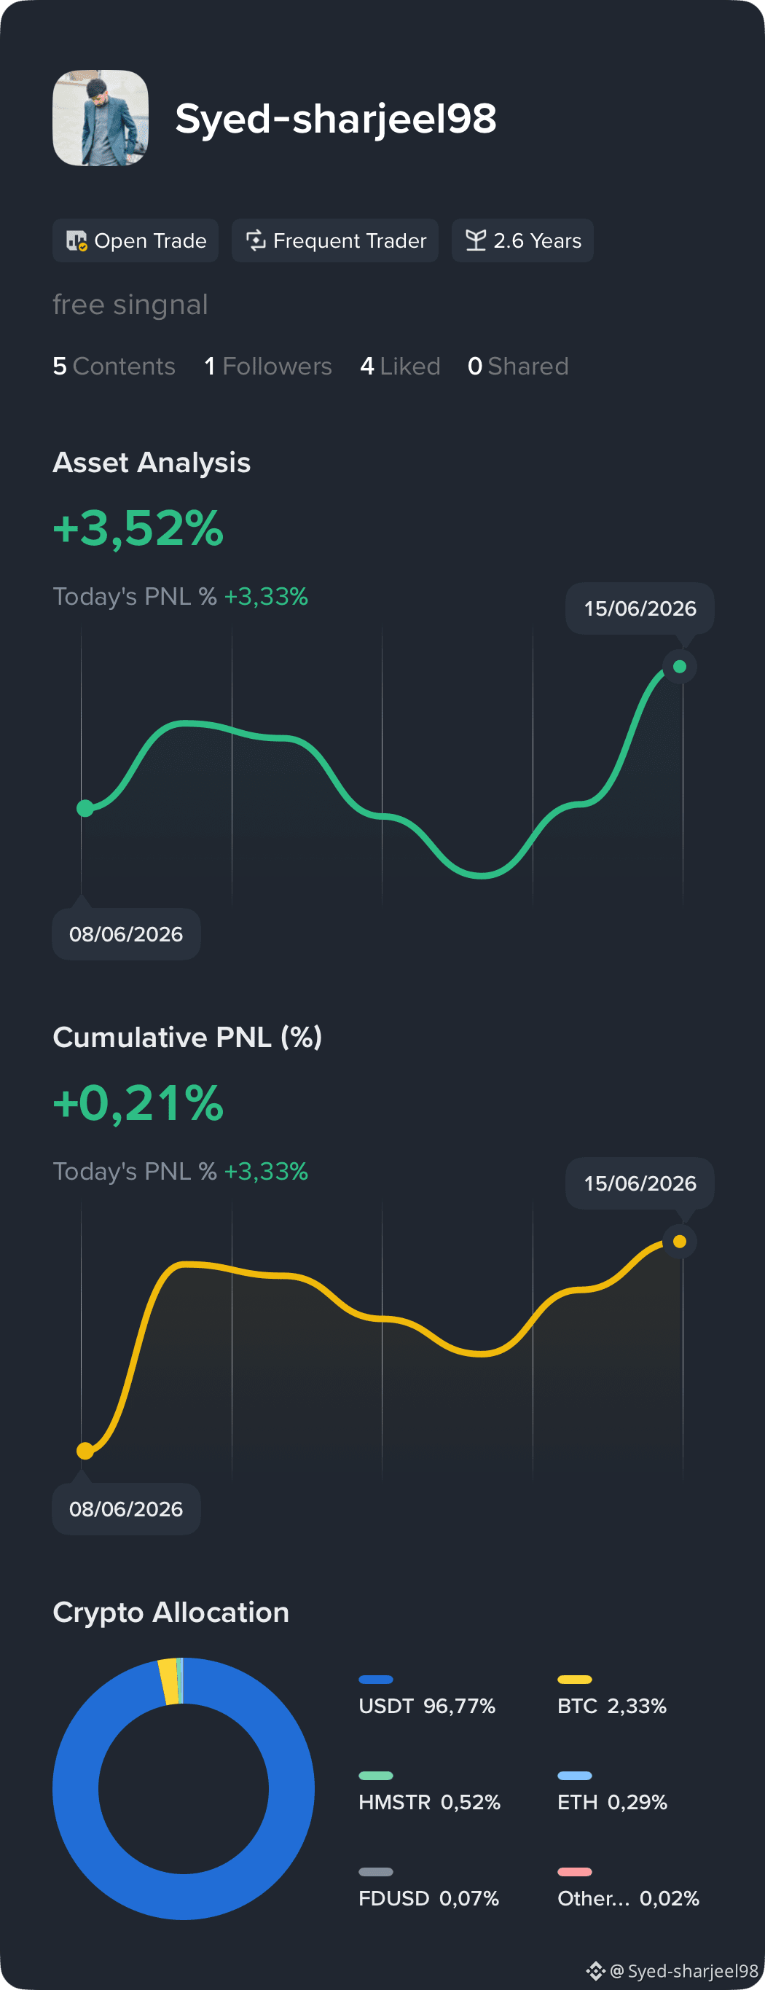Select the green endpoint dot on the Asset Analysis chart
This screenshot has width=765, height=1990.
680,667
